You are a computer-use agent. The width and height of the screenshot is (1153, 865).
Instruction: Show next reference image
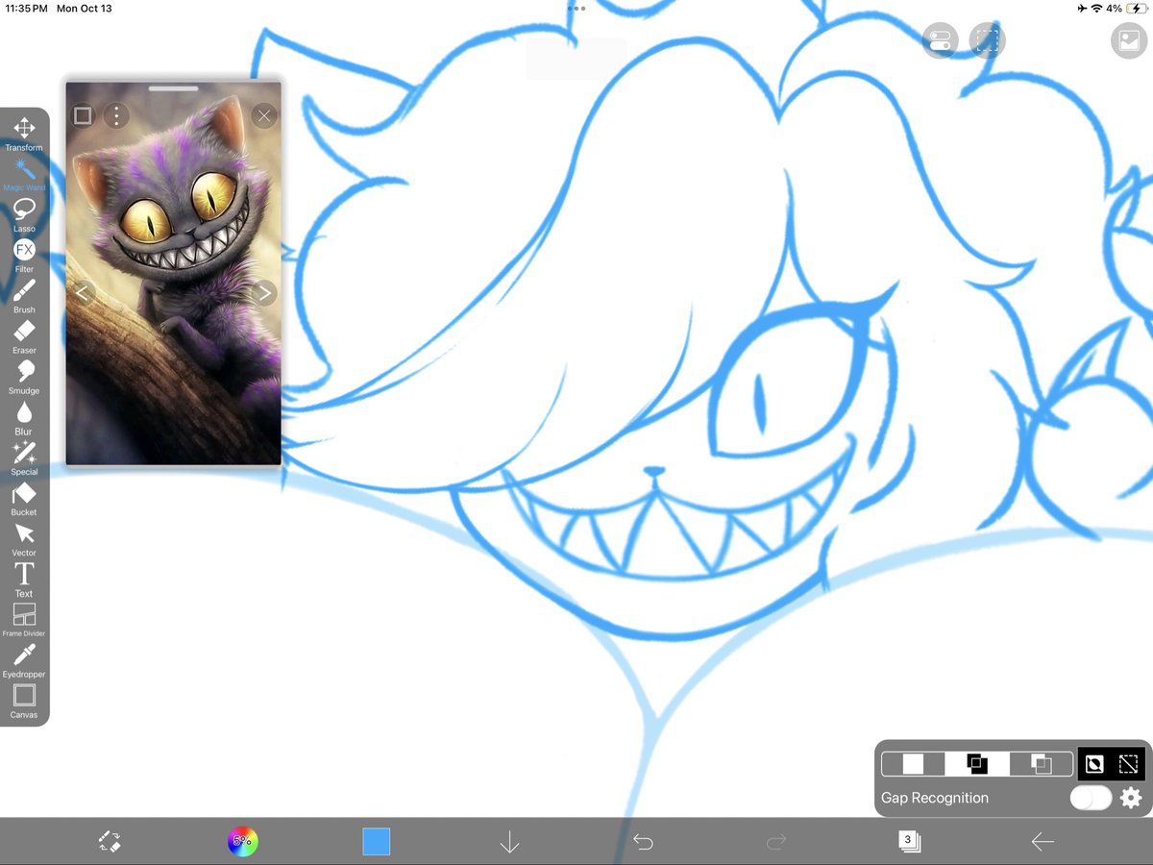264,293
